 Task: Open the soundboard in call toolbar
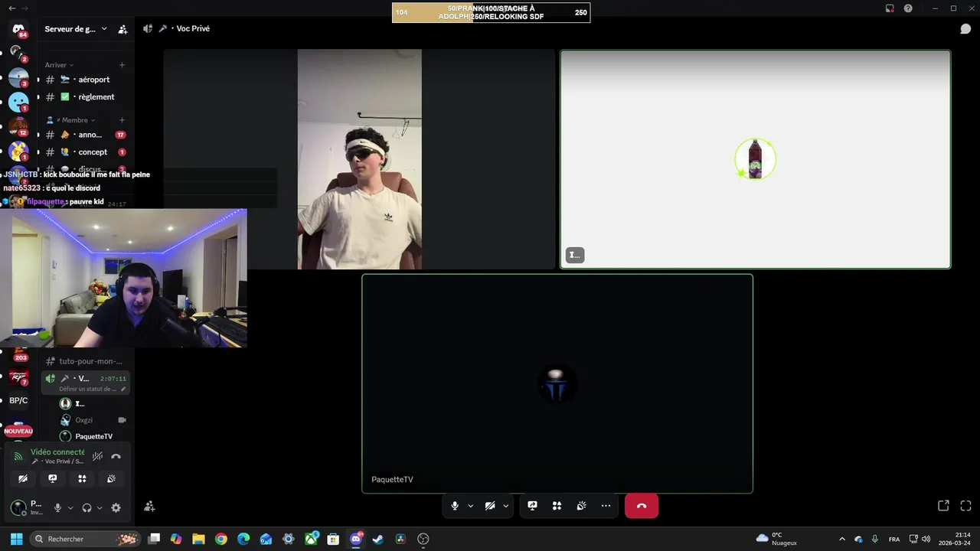[581, 506]
